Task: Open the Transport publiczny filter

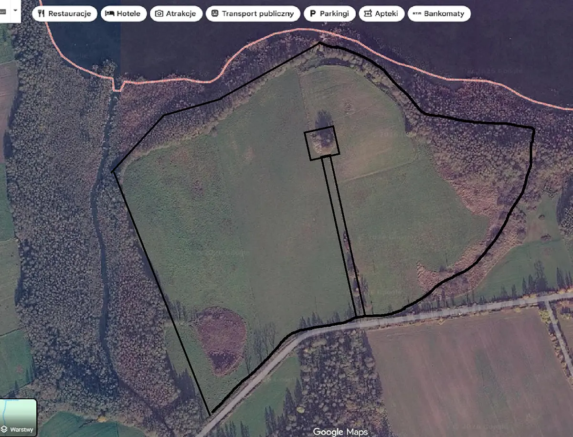Action: (253, 14)
